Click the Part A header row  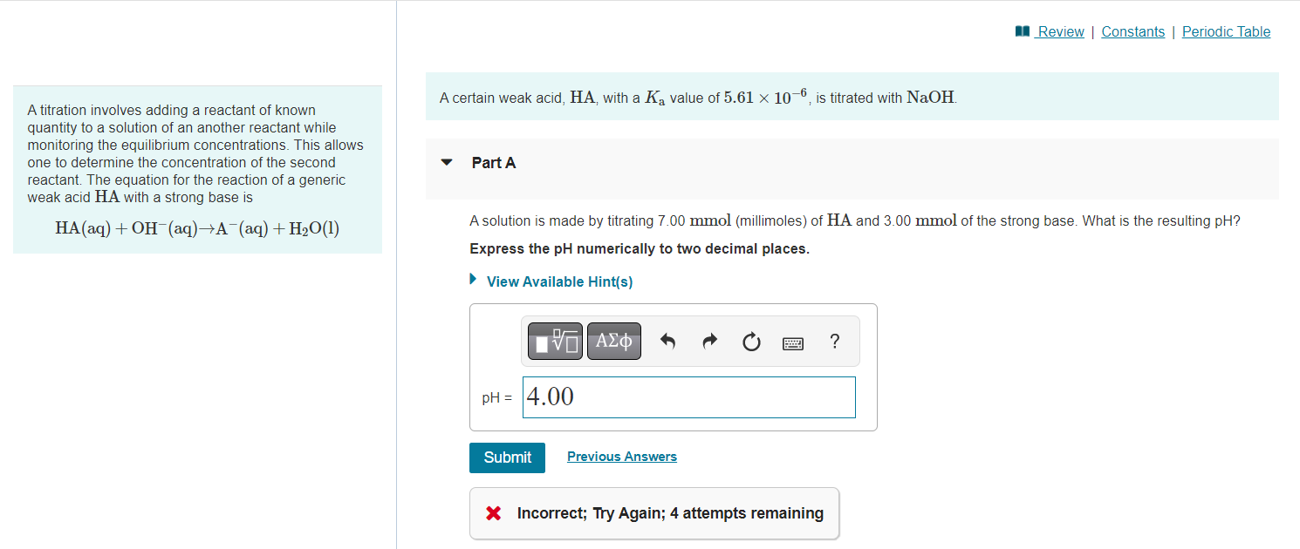click(x=494, y=162)
